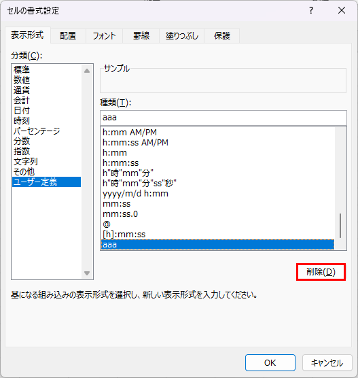Select 標準 in the category list
The image size is (358, 378).
tap(46, 69)
